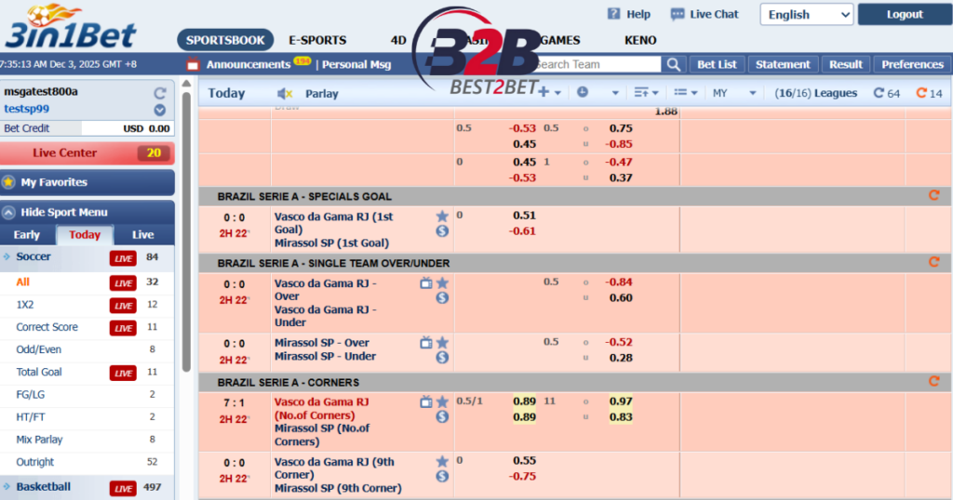Expand the Soccer sport category

34,257
